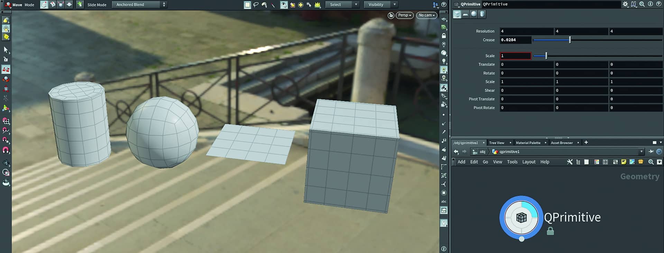Open the Help menu in network editor
Image resolution: width=664 pixels, height=253 pixels.
(545, 162)
